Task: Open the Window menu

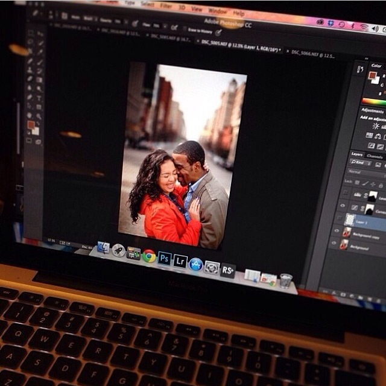Action: [x=218, y=11]
